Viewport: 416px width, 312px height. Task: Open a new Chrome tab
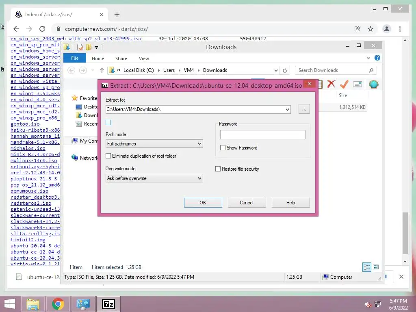[117, 15]
